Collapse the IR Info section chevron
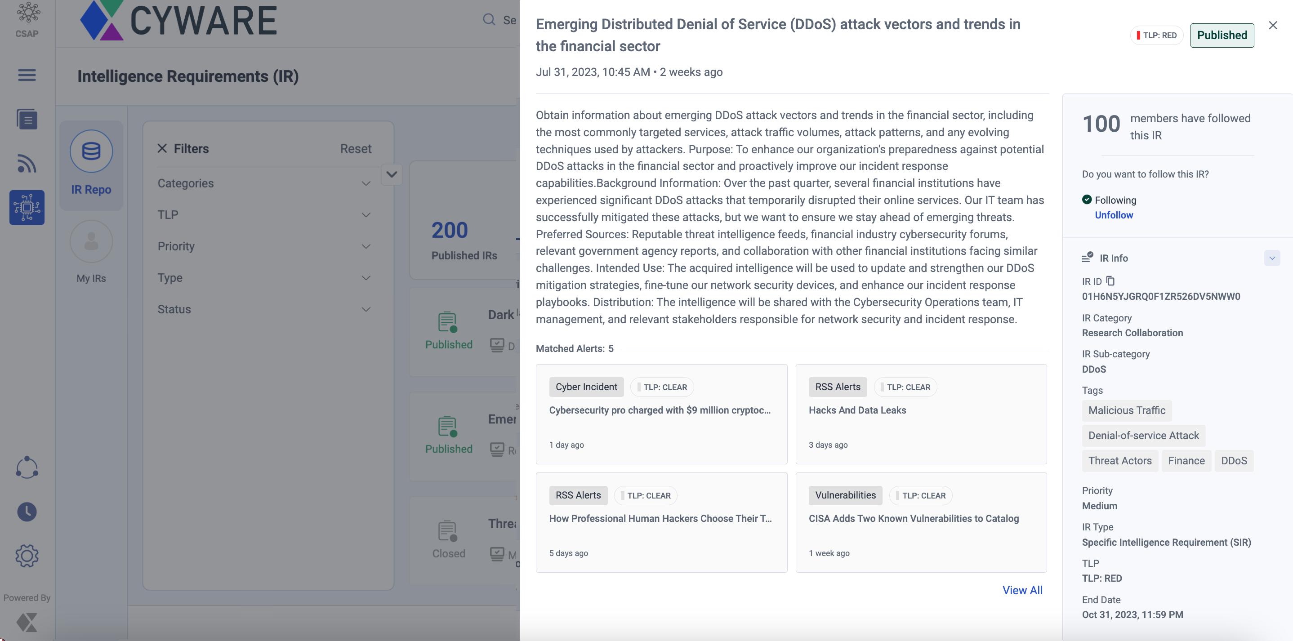 [1272, 258]
